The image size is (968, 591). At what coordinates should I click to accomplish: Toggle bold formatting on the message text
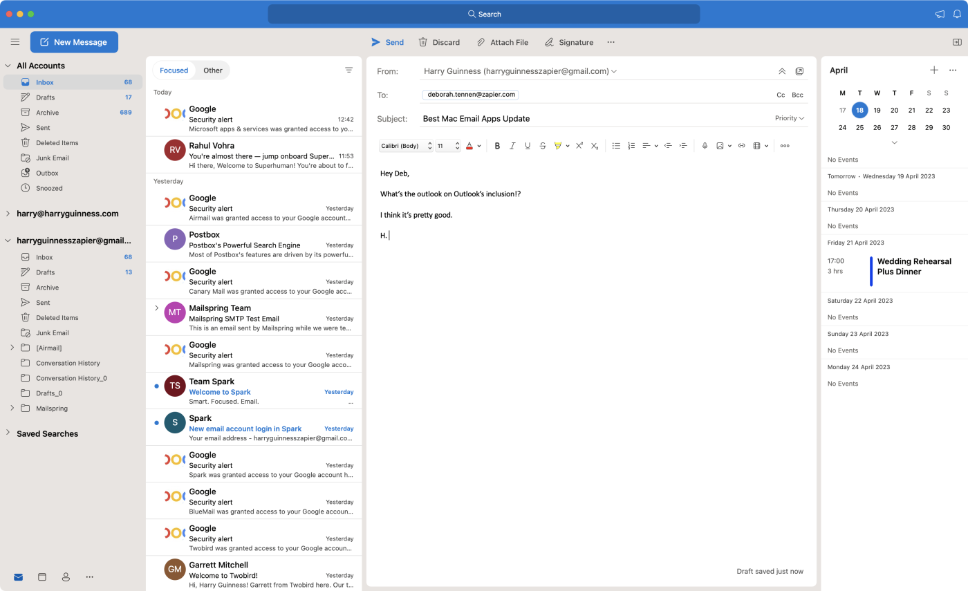497,145
